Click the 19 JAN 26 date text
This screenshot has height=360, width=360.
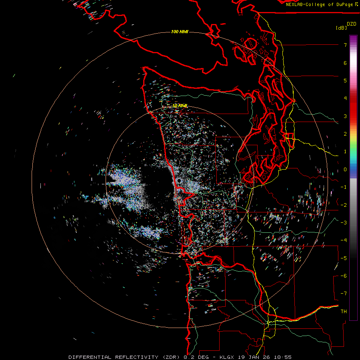(x=255, y=357)
